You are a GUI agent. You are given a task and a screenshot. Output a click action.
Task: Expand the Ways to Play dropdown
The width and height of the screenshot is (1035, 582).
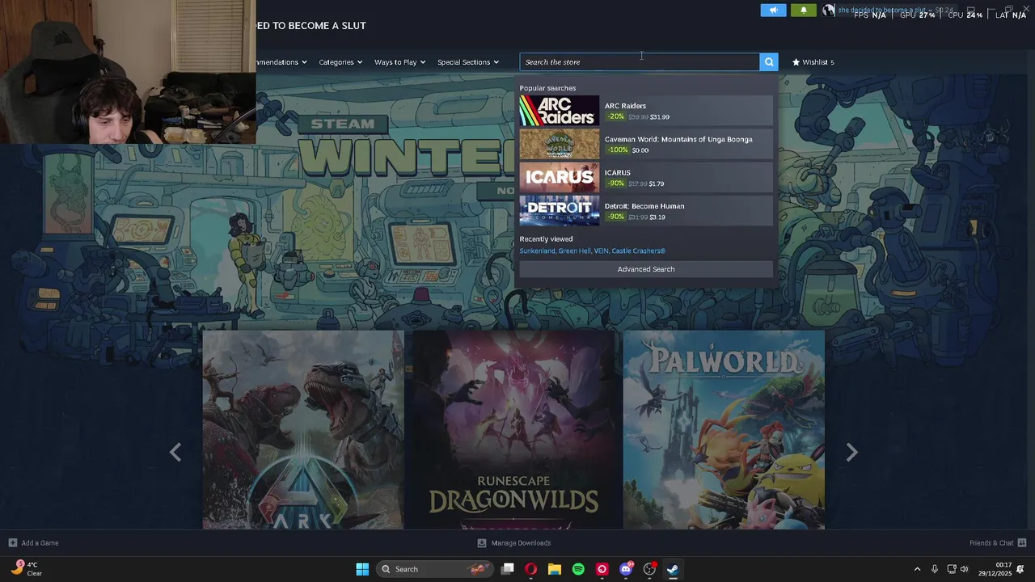[x=399, y=62]
